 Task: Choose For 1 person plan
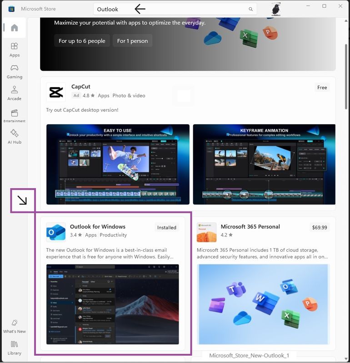[132, 41]
